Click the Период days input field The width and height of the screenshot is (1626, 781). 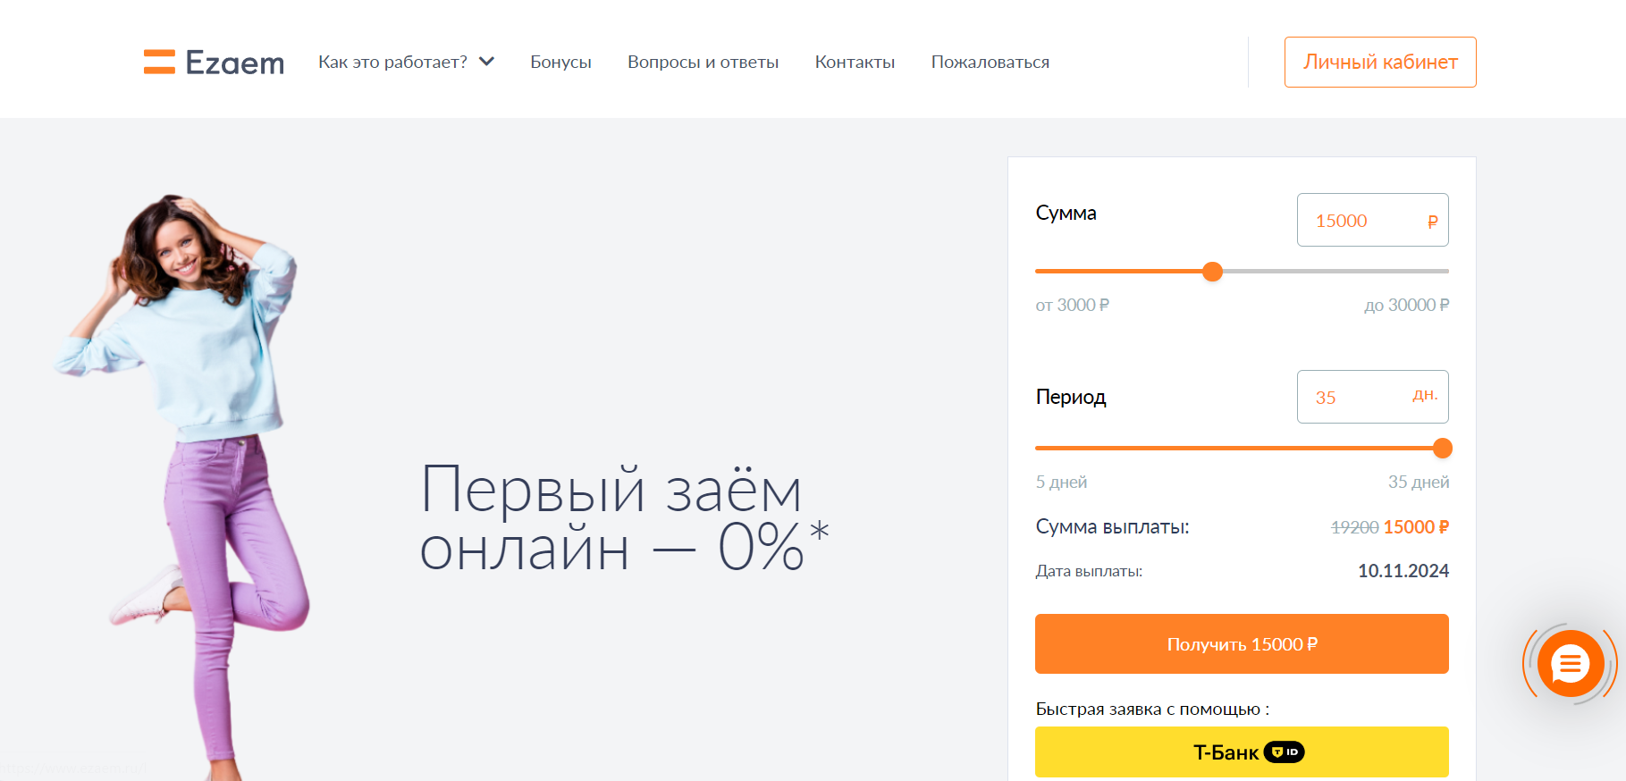(x=1372, y=397)
